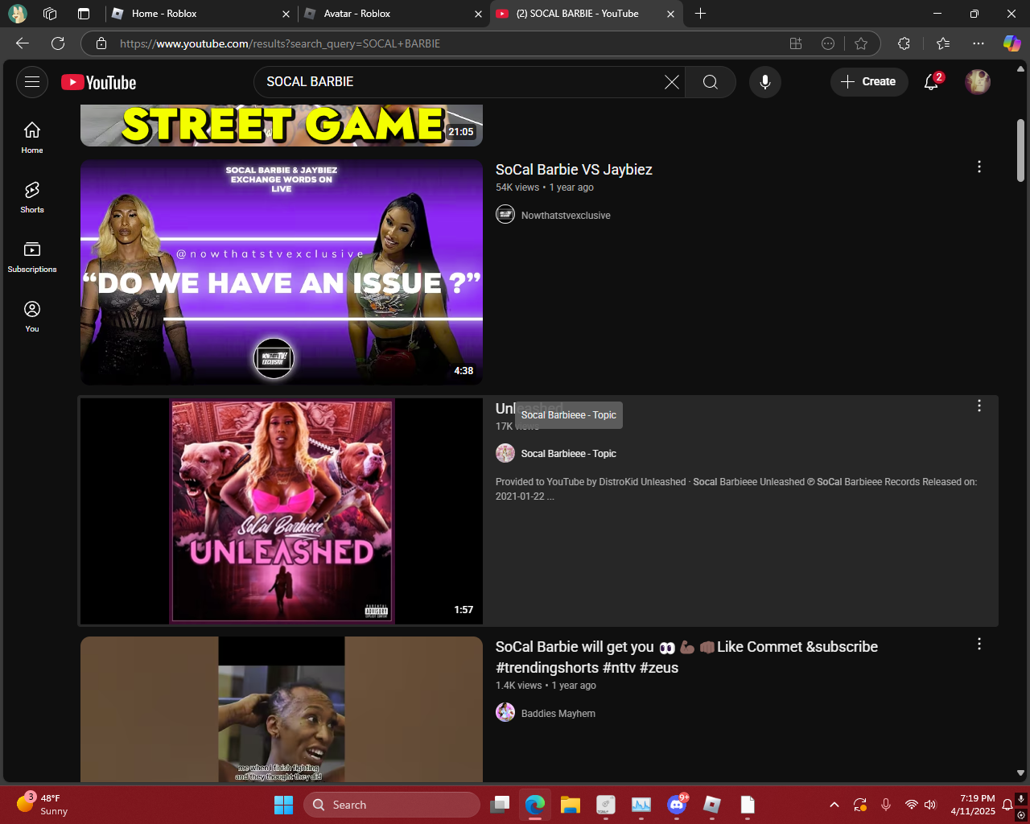Open the Edge workspaces icon
Screen dimensions: 1030x824
50,14
